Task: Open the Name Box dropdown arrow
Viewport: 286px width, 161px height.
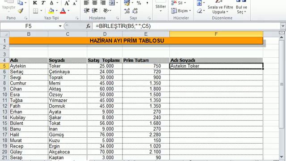Action: 60,26
